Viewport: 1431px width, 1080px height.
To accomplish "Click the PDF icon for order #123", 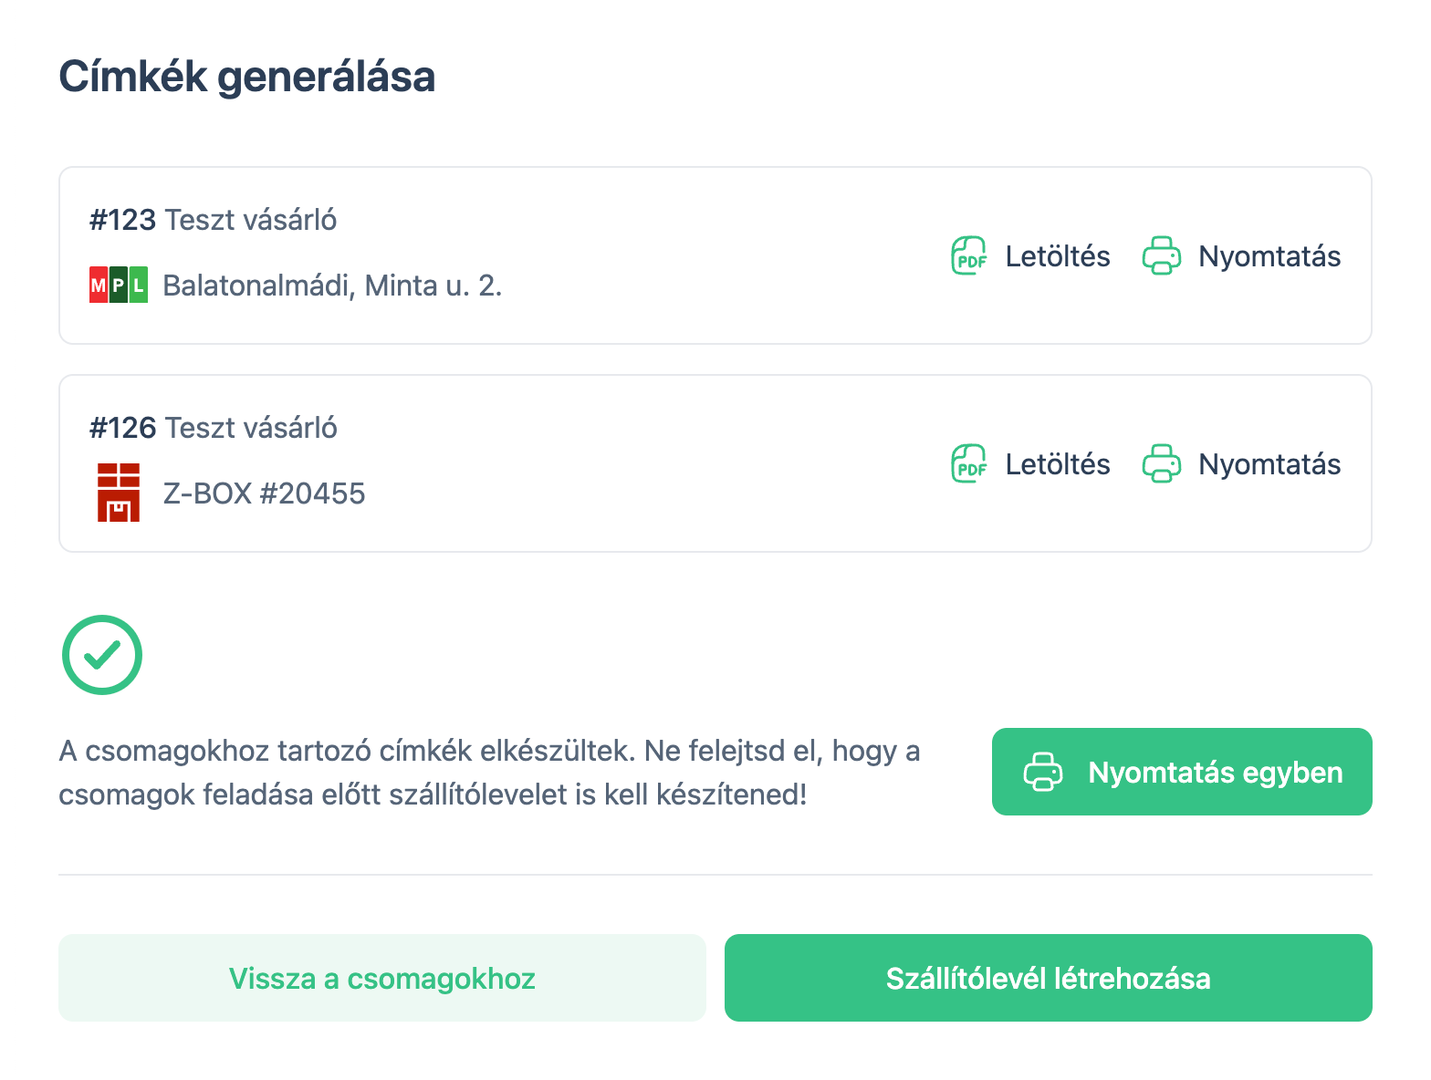I will [968, 256].
